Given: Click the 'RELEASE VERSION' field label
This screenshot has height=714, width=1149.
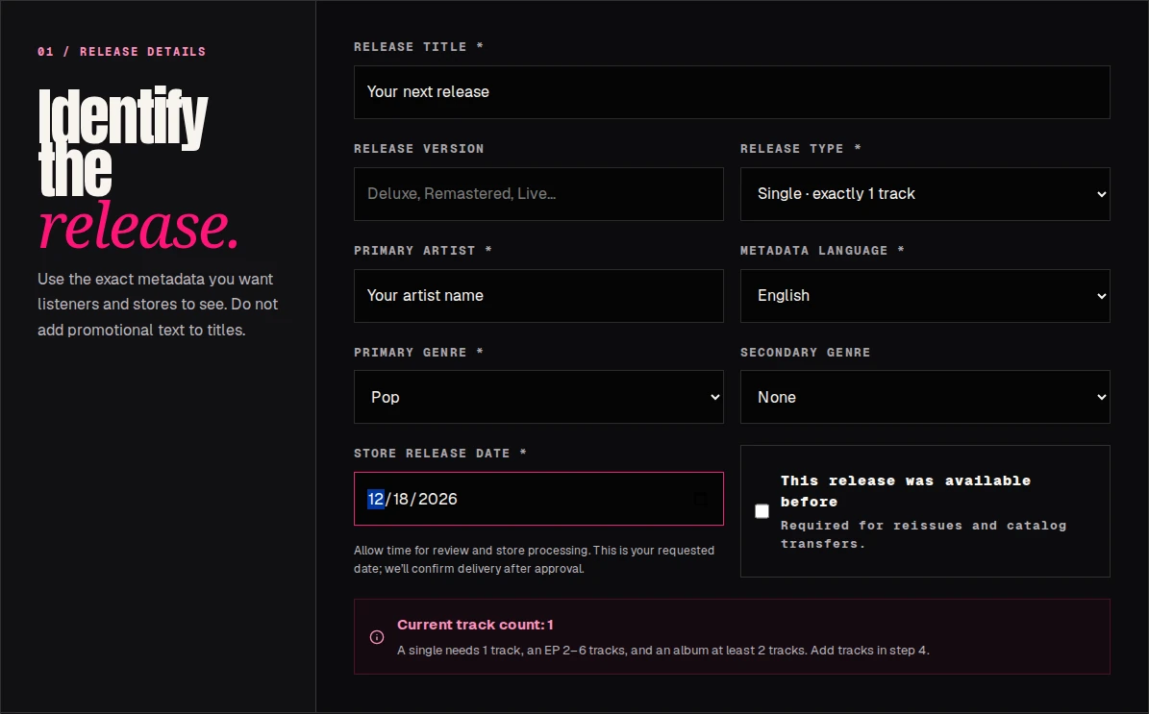Looking at the screenshot, I should coord(418,149).
